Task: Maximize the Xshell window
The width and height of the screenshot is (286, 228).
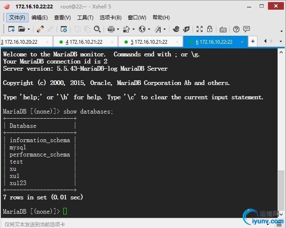Action: click(x=262, y=6)
